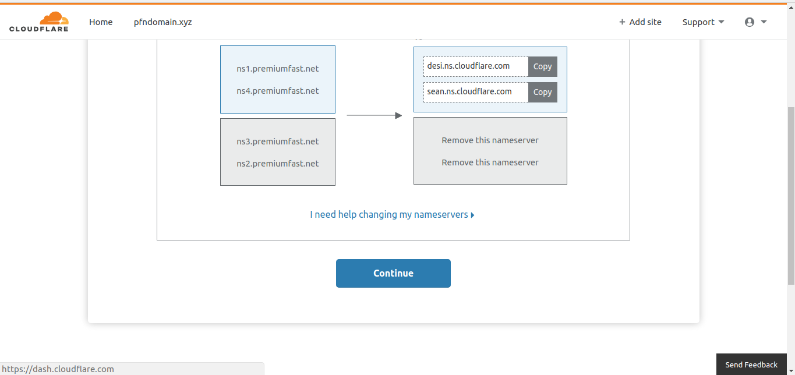Select the sean.ns.cloudflare.com text field
Viewport: 795px width, 375px height.
476,92
